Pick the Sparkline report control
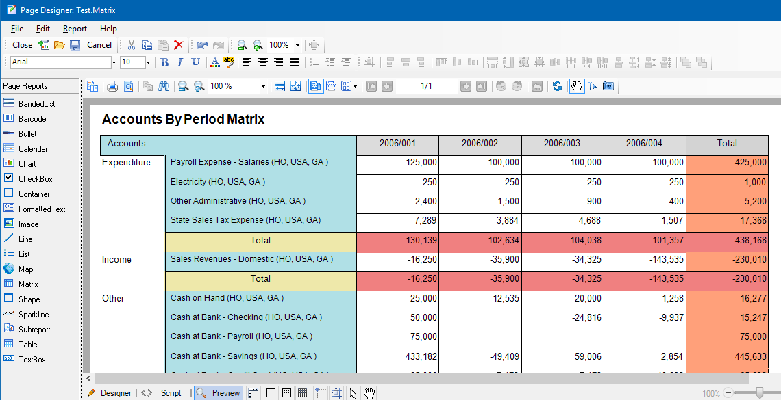 coord(34,314)
